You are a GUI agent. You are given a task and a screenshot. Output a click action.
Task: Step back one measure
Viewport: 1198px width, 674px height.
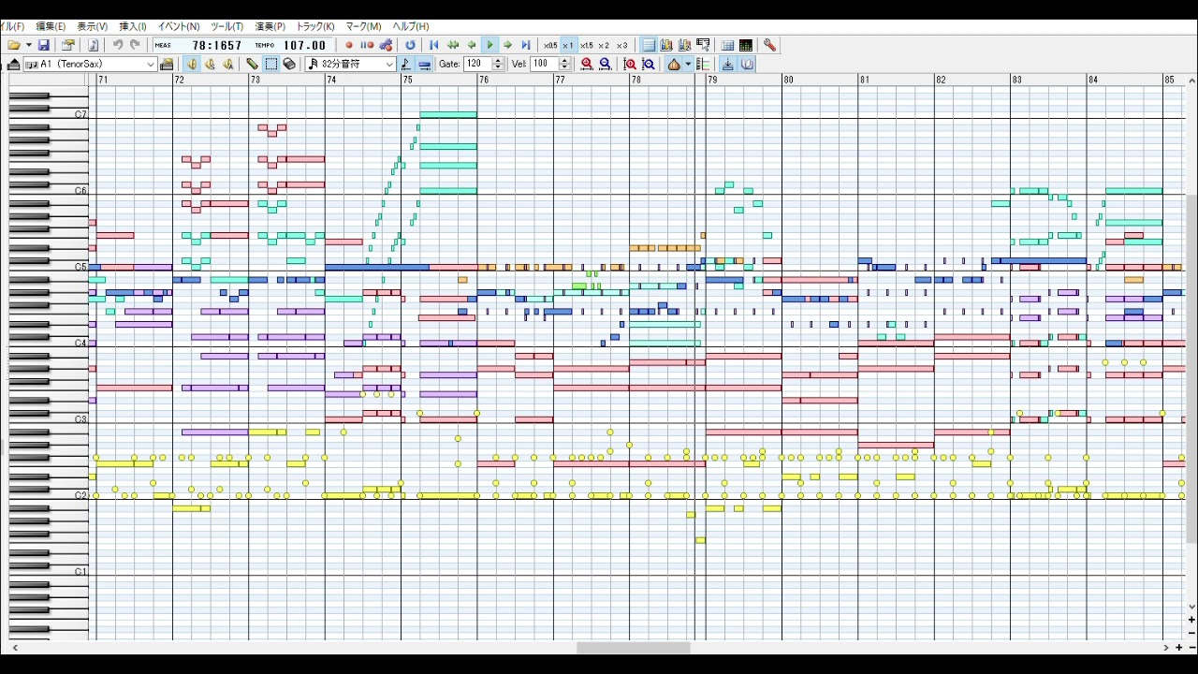(x=472, y=45)
